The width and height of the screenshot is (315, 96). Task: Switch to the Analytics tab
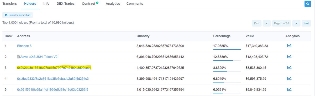(113, 4)
